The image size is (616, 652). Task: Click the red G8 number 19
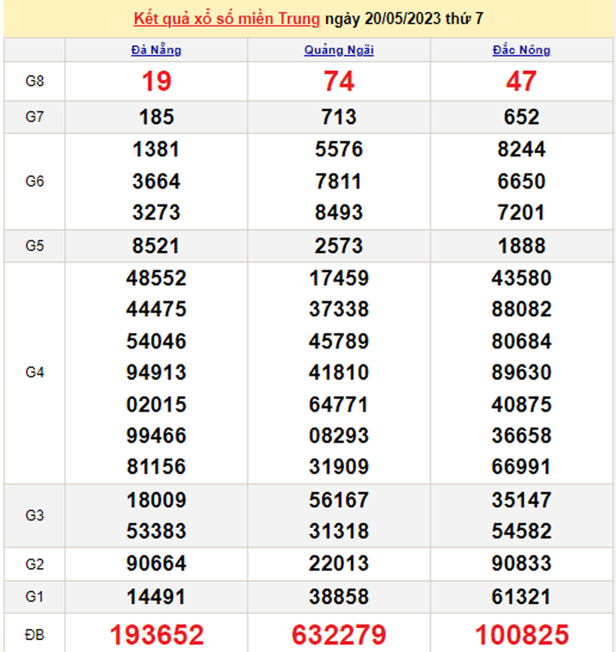[156, 81]
